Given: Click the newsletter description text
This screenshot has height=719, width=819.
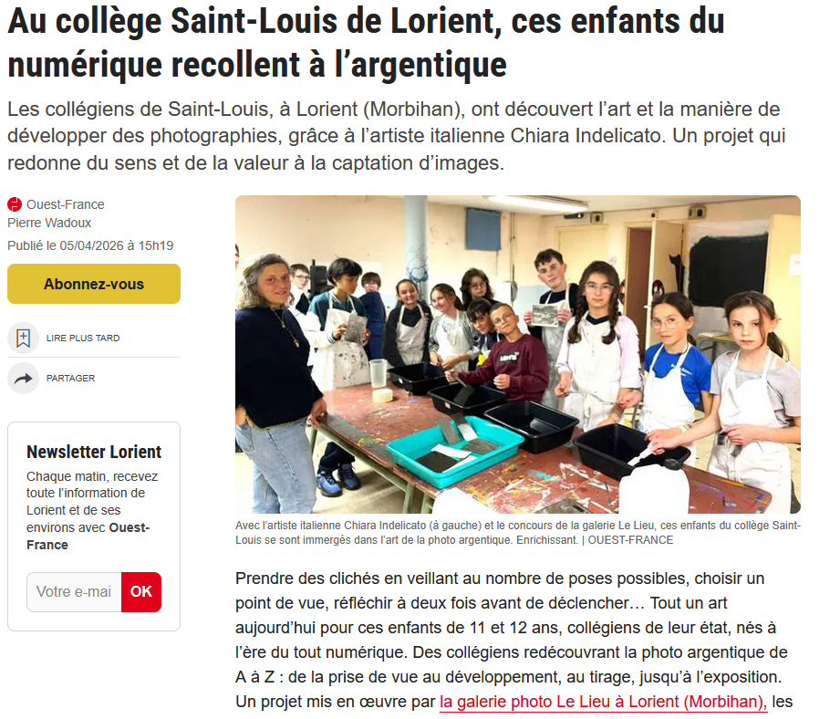Looking at the screenshot, I should pyautogui.click(x=92, y=511).
